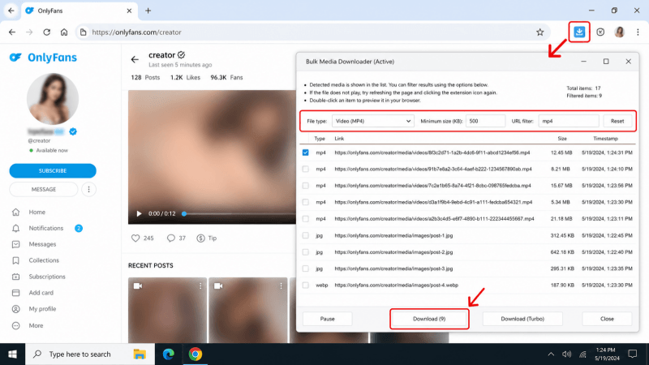649x365 pixels.
Task: Click the browser back arrow
Action: pyautogui.click(x=12, y=32)
